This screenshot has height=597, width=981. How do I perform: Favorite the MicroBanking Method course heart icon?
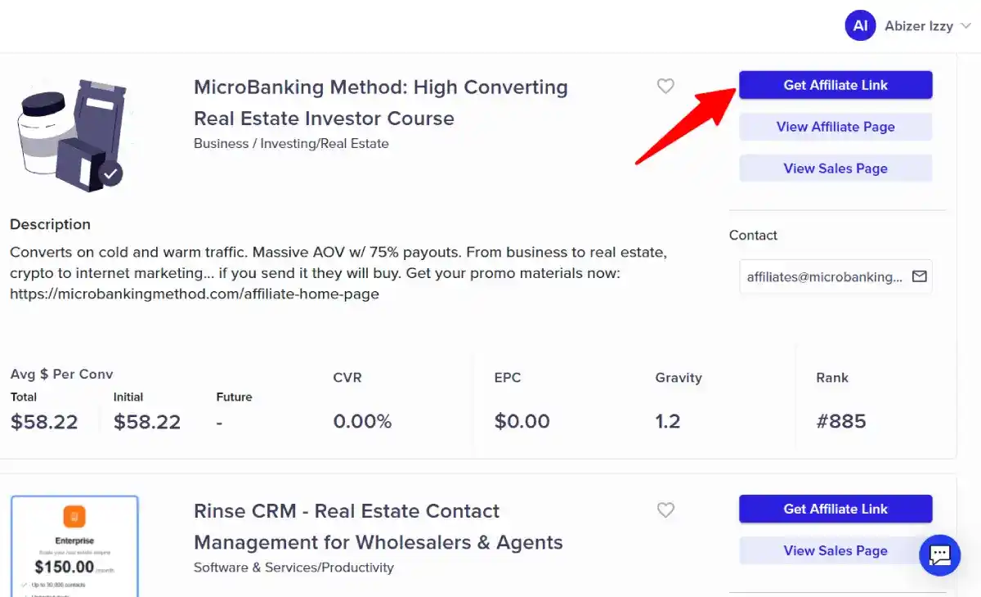click(665, 86)
